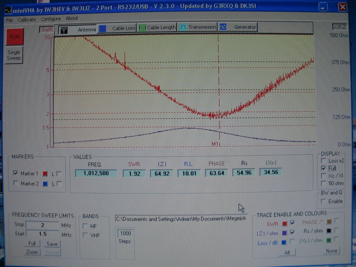Click the Antenna tab icon

(x=64, y=30)
